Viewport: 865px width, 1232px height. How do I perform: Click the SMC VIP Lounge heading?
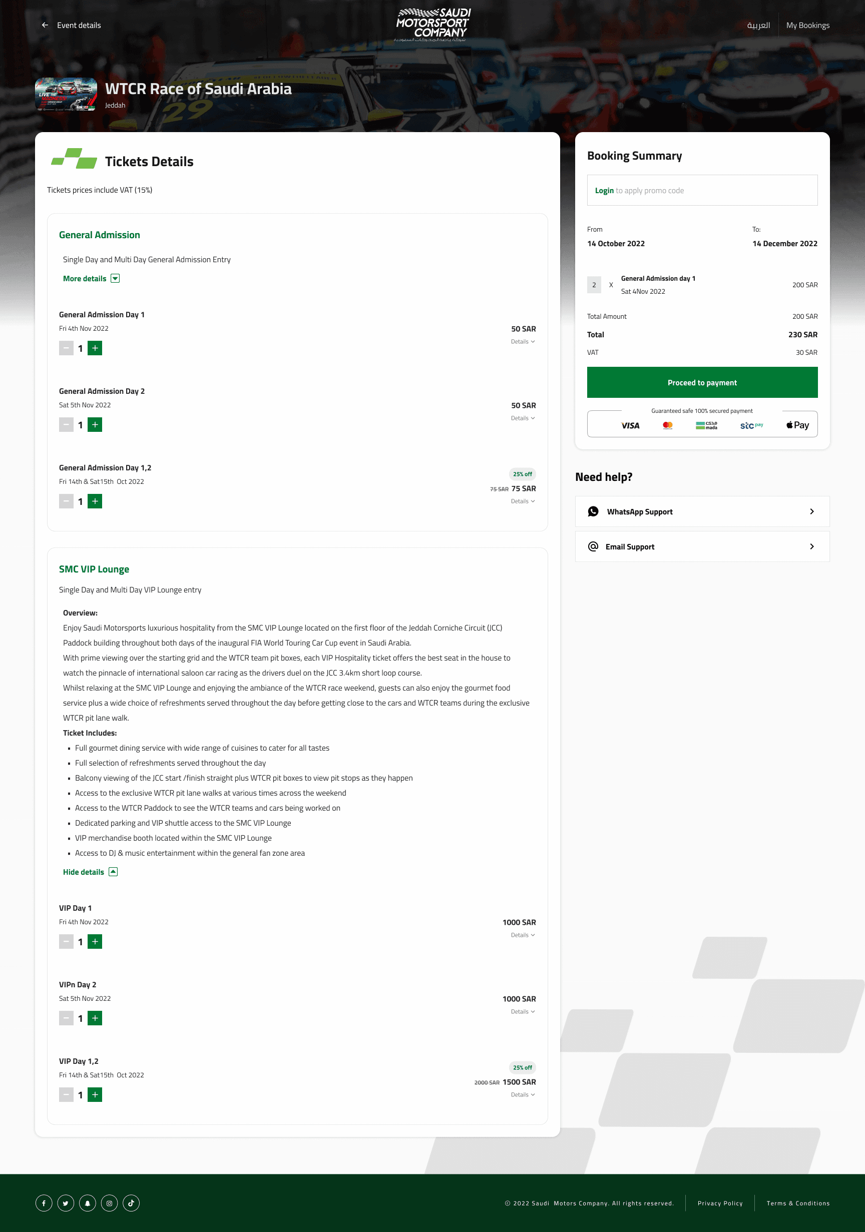point(94,569)
